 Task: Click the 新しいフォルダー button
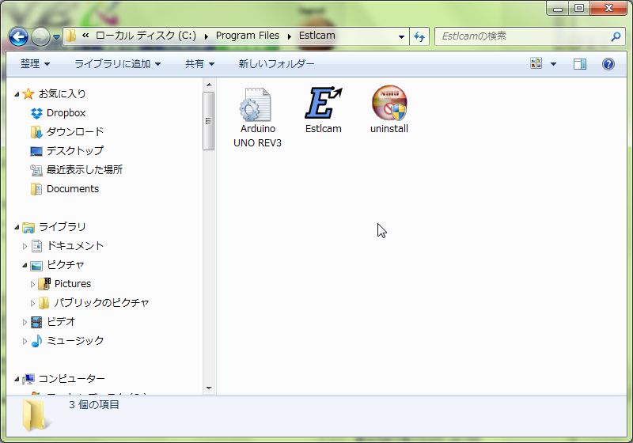(276, 64)
